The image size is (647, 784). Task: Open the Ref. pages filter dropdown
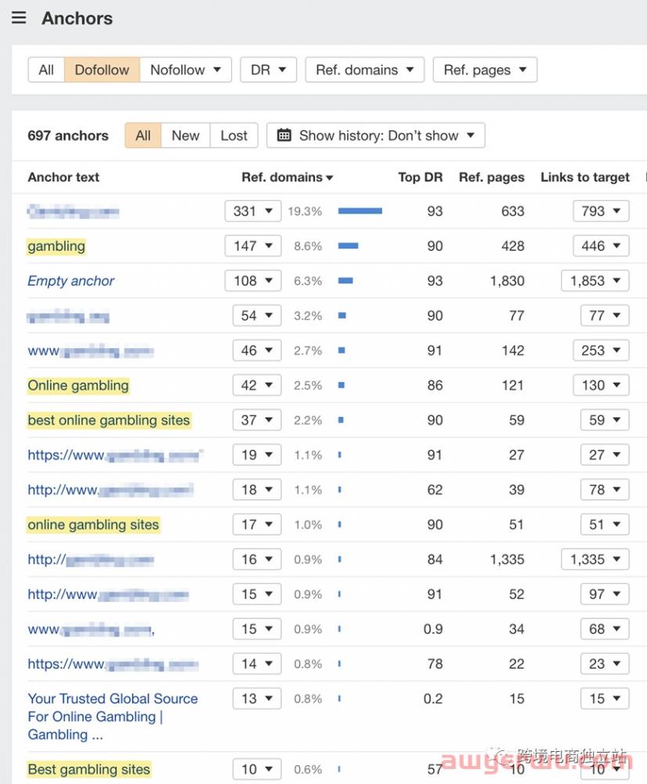pos(485,70)
